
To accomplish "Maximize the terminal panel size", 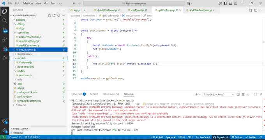I will click(256, 94).
